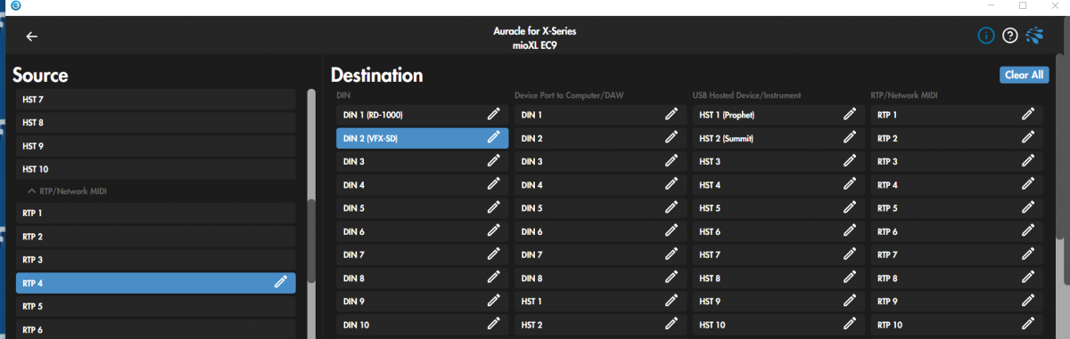Edit USB Hosted HST 10 label
This screenshot has height=339, width=1070.
pos(850,325)
